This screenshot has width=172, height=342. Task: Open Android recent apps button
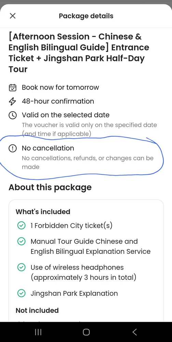(38, 332)
